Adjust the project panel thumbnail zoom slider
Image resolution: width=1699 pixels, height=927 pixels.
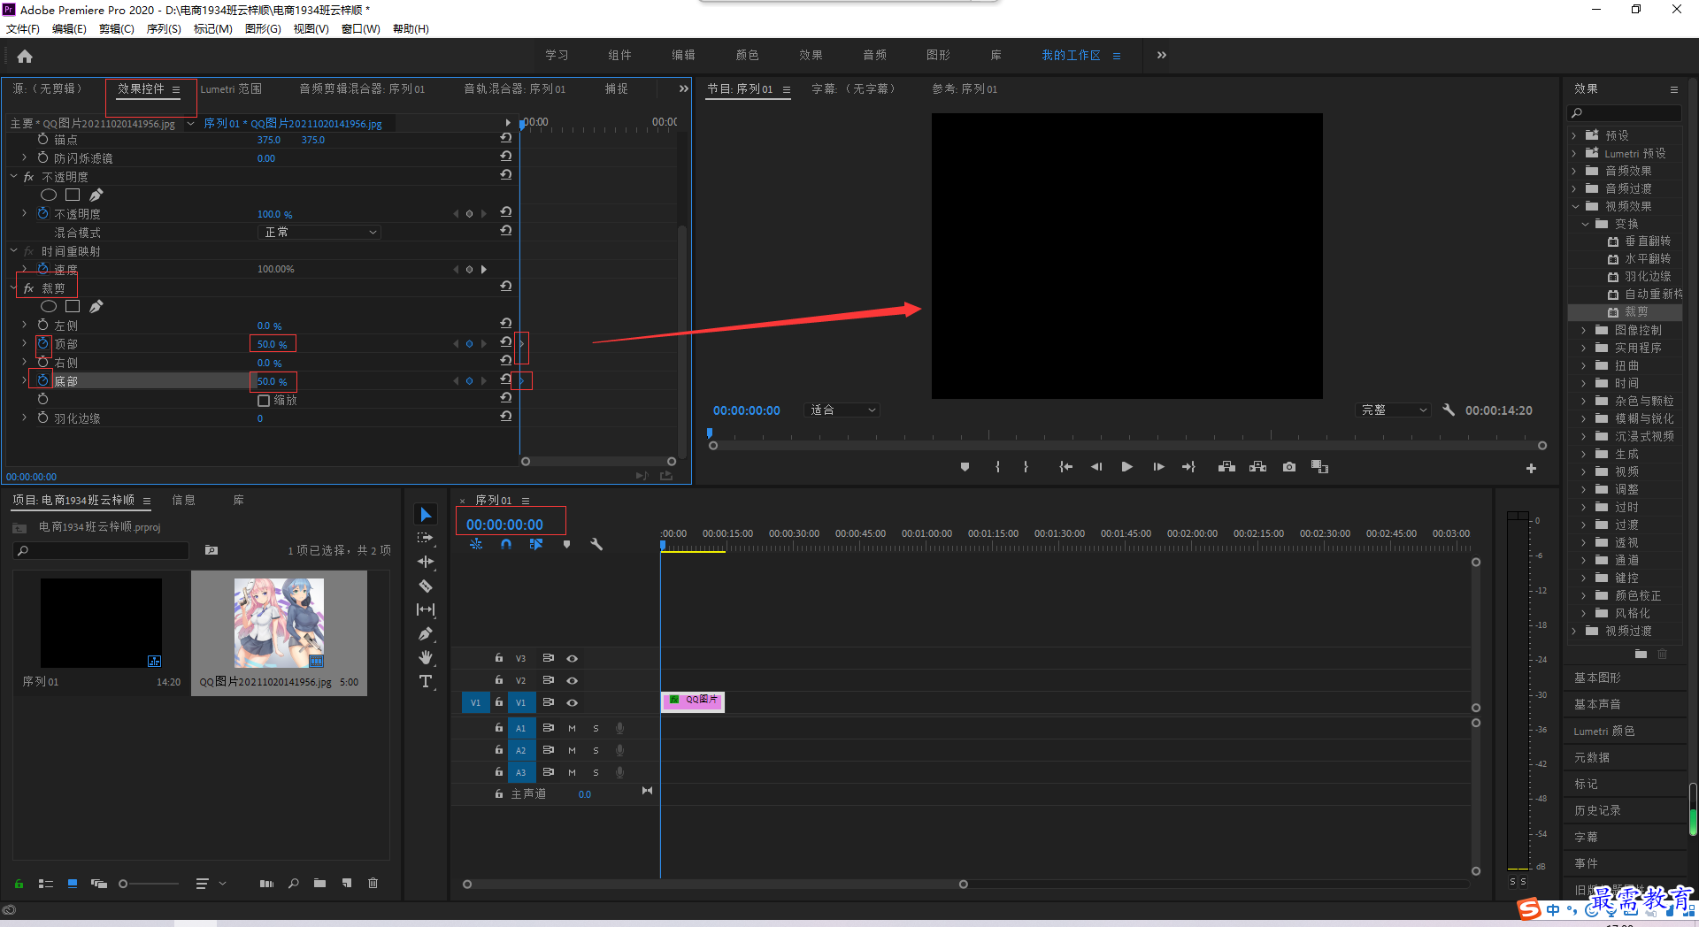[x=123, y=883]
